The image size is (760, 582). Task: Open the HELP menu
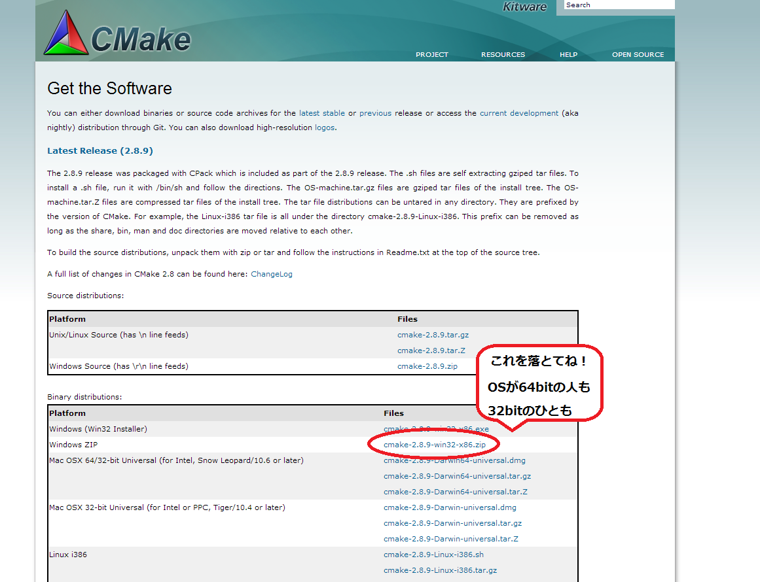click(x=568, y=55)
